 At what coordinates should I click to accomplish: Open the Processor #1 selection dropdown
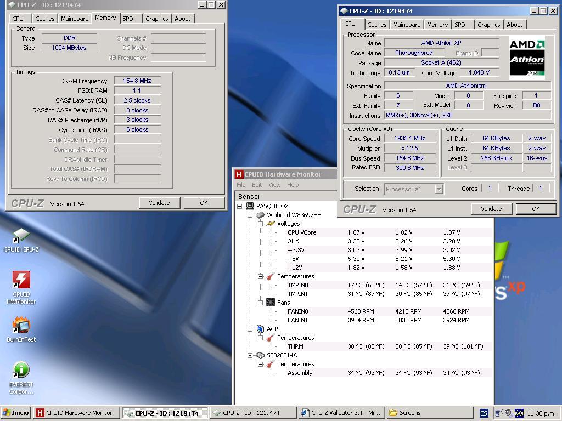pyautogui.click(x=439, y=189)
